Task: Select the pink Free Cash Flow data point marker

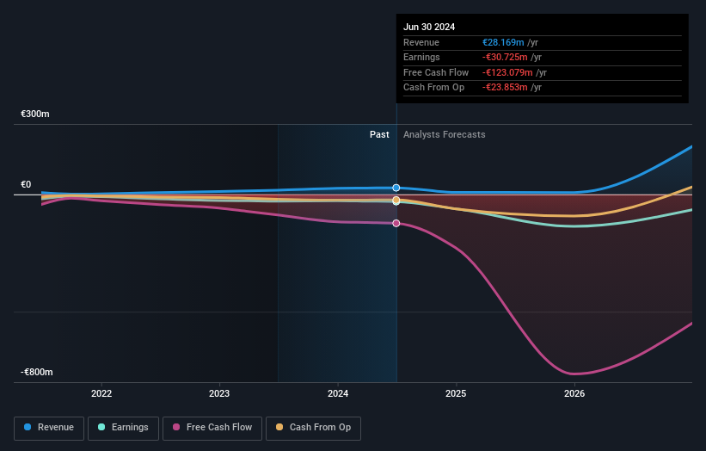Action: pyautogui.click(x=396, y=224)
